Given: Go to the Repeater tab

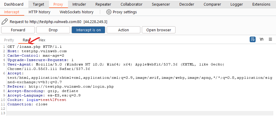Looking at the screenshot, I should (x=103, y=4).
